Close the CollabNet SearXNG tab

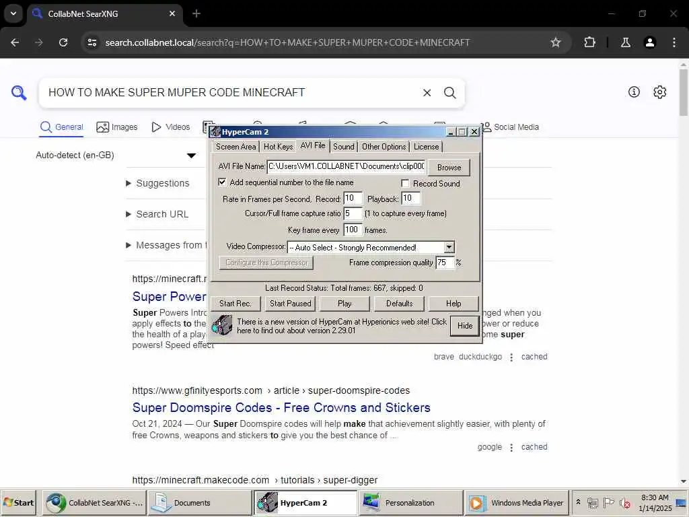pyautogui.click(x=172, y=13)
